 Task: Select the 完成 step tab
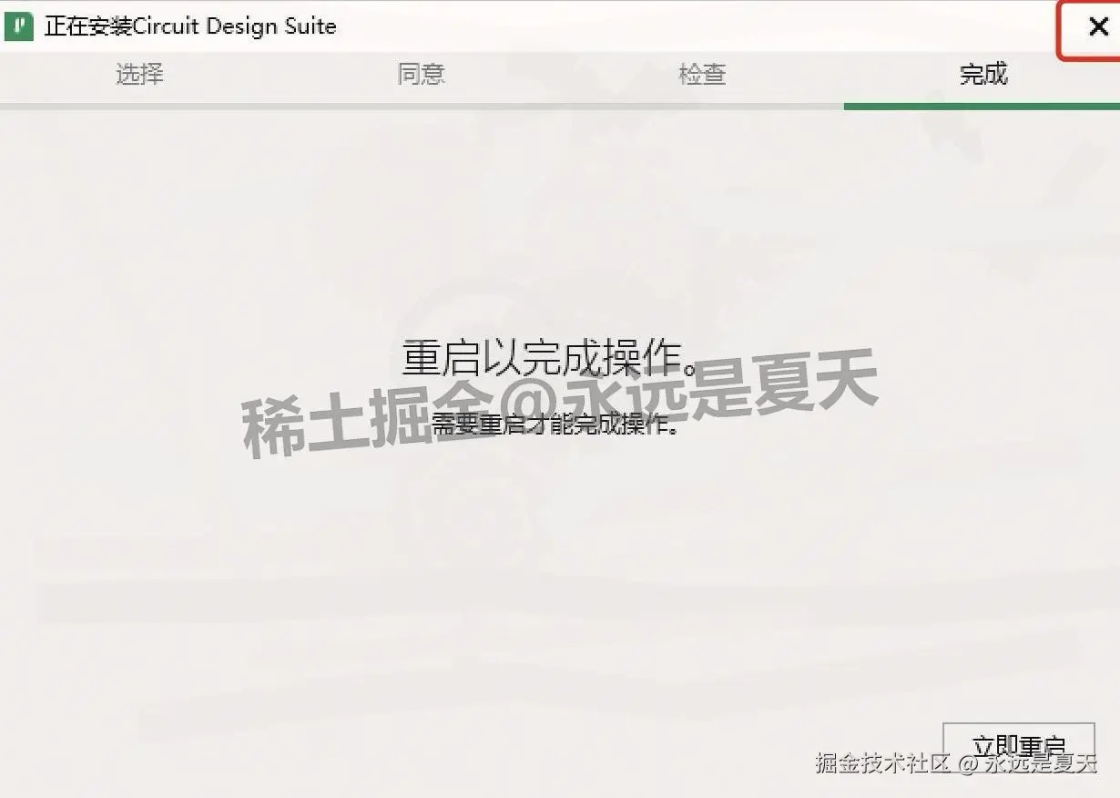tap(983, 75)
